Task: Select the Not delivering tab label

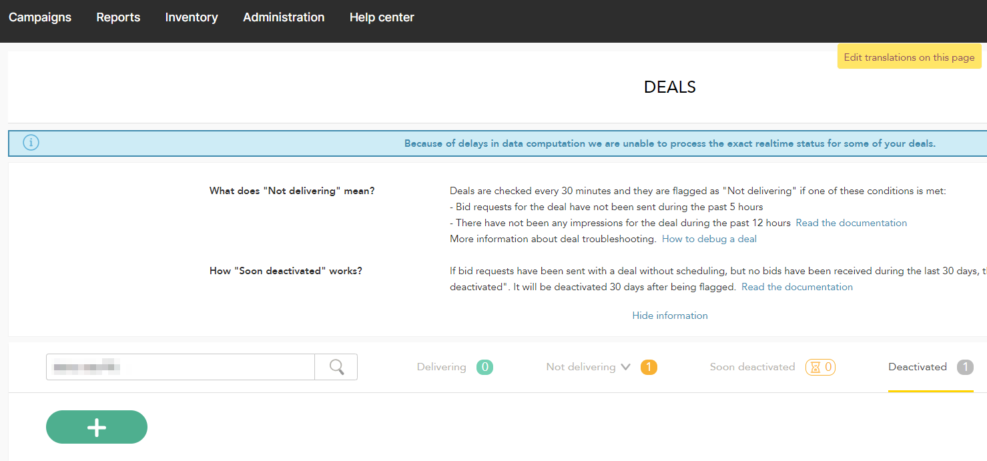Action: click(581, 367)
